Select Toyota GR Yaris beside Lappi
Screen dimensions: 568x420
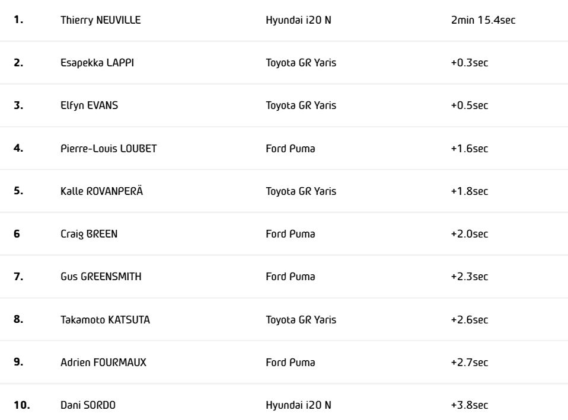(x=301, y=63)
